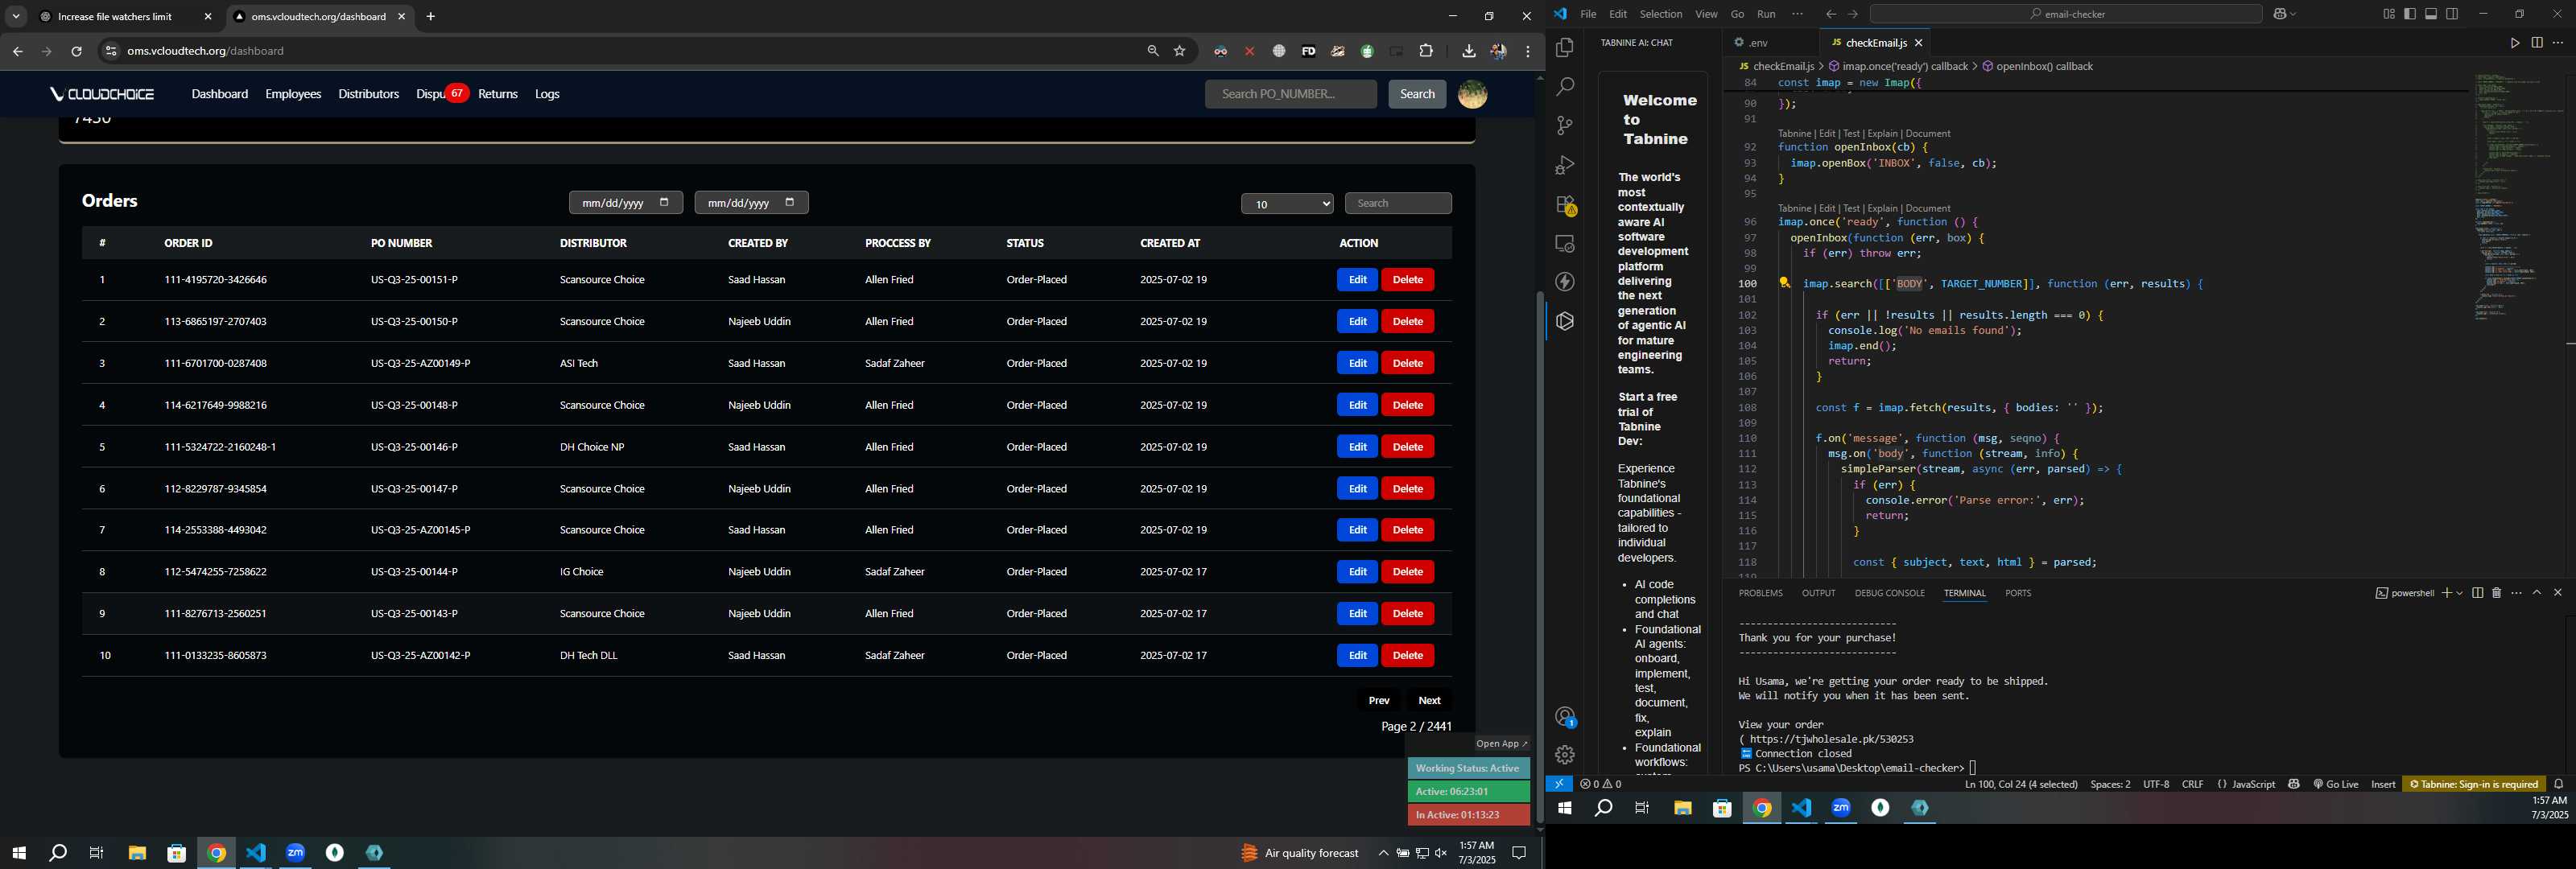Open the Run and Debug view
The height and width of the screenshot is (869, 2576).
tap(1565, 165)
